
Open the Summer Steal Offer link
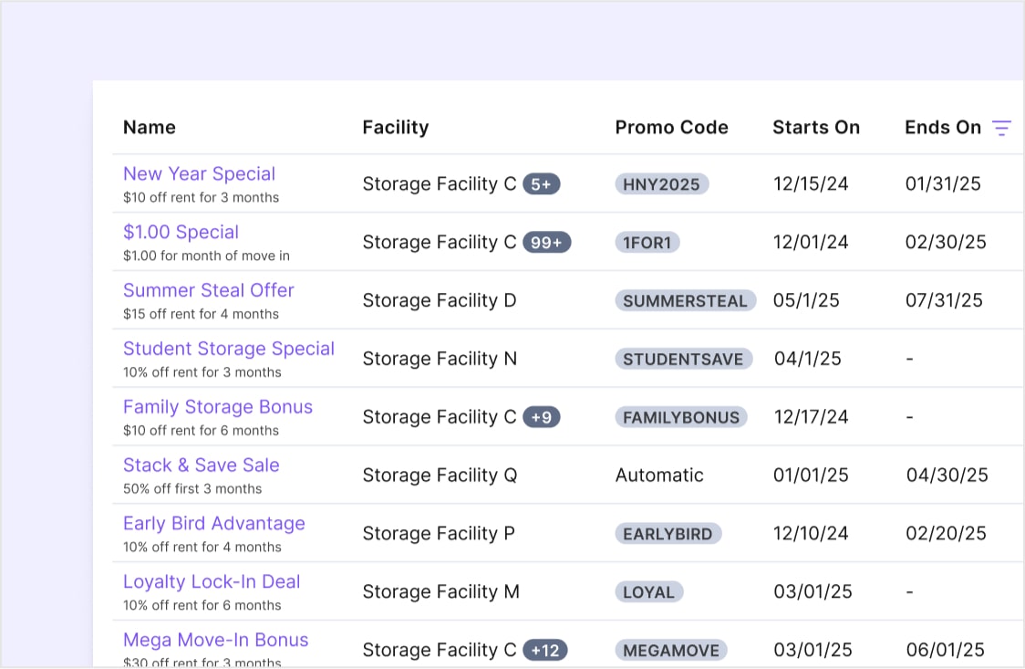209,290
